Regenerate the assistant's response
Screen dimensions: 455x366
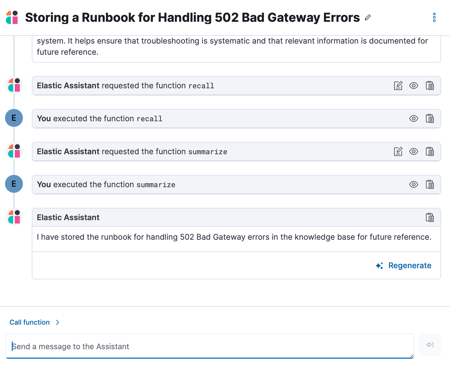coord(404,265)
